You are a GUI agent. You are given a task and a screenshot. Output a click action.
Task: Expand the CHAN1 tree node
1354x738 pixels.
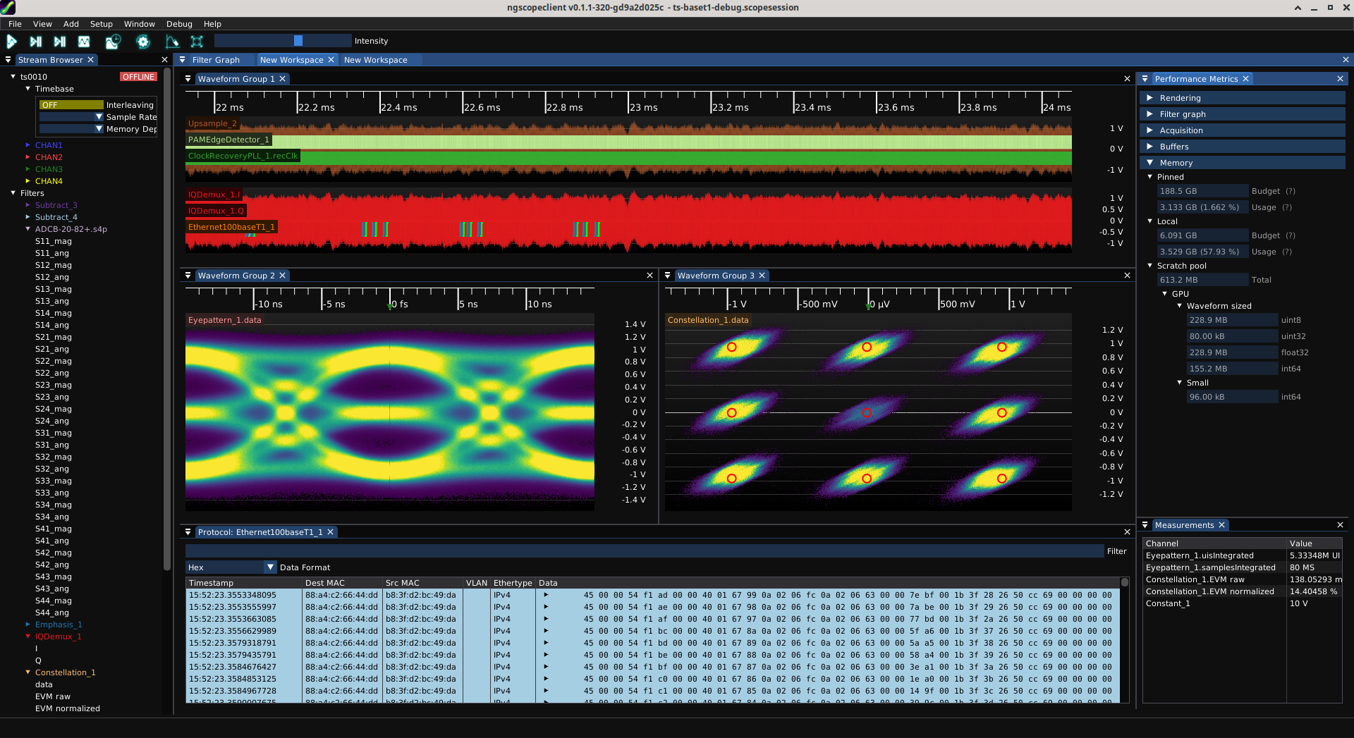click(x=28, y=145)
